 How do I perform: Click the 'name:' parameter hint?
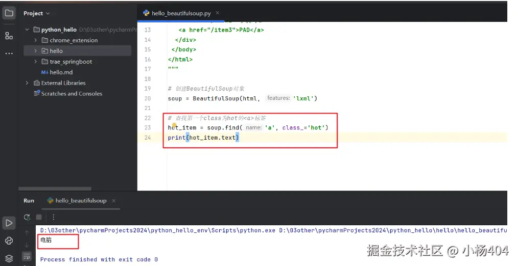point(253,127)
